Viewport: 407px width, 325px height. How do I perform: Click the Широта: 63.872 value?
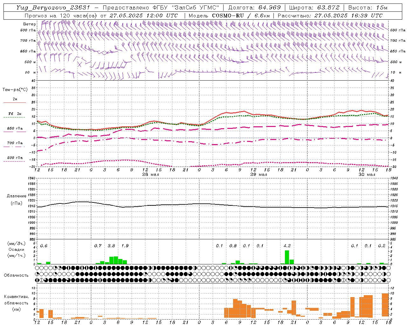314,8
